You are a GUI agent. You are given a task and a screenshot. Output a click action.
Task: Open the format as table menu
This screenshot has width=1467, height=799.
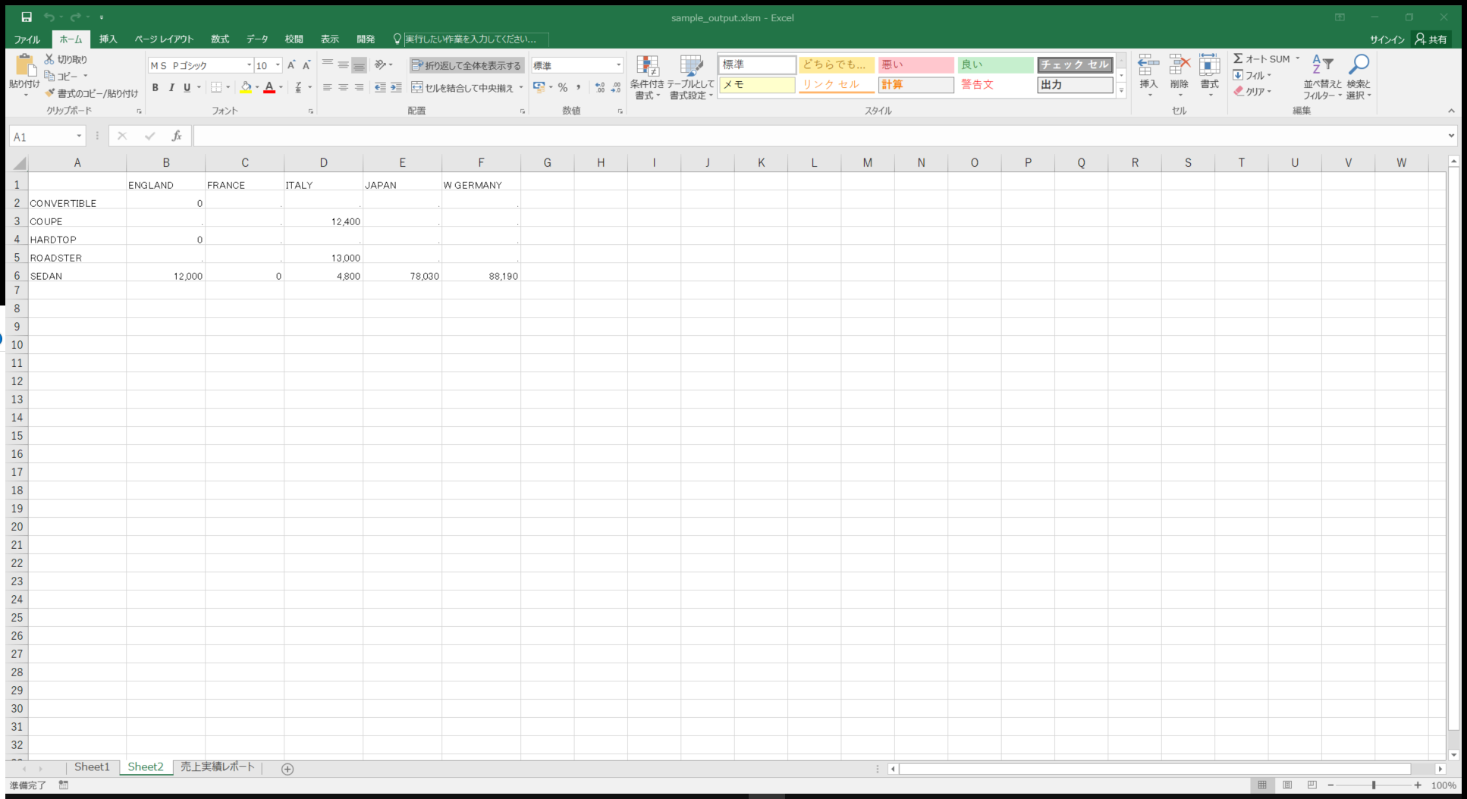[x=691, y=77]
